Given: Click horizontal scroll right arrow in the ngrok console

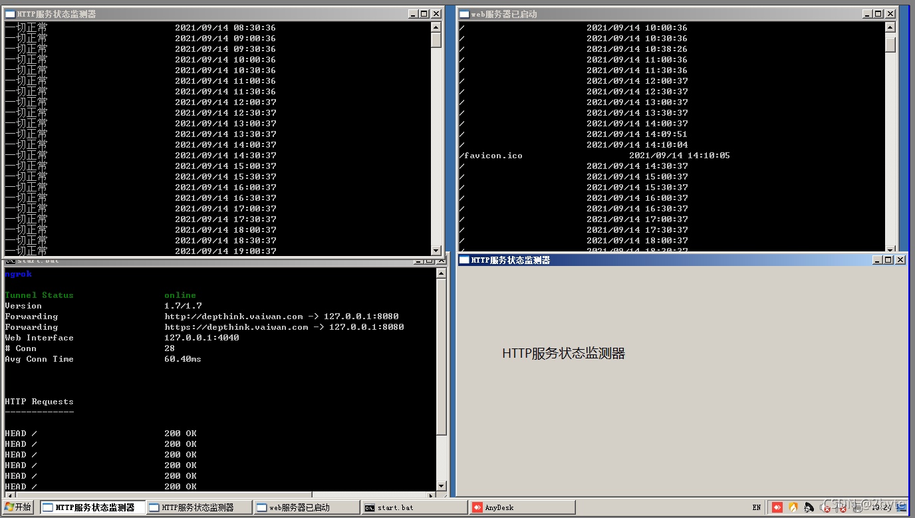Looking at the screenshot, I should tap(431, 495).
